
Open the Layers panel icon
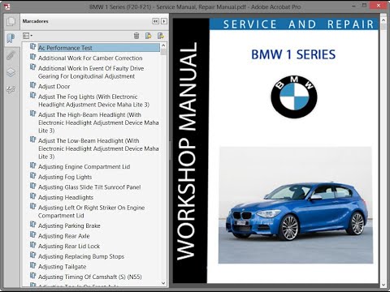[11, 72]
